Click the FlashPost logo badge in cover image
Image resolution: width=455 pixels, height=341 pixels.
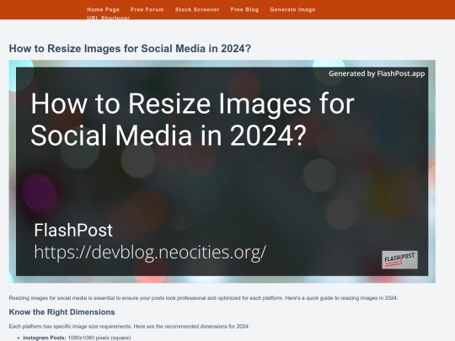coord(399,259)
